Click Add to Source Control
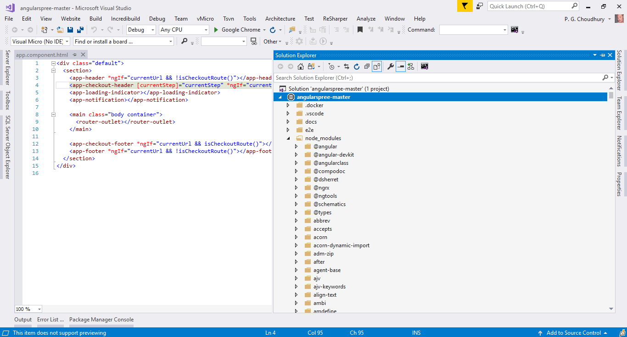 [573, 333]
